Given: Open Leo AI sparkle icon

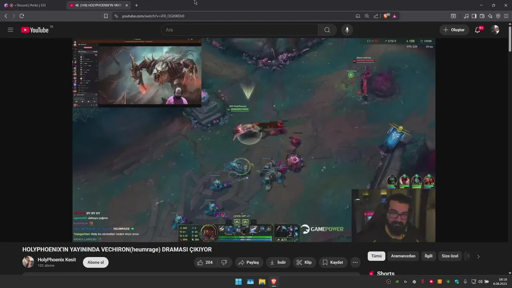Looking at the screenshot, I should tap(490, 16).
